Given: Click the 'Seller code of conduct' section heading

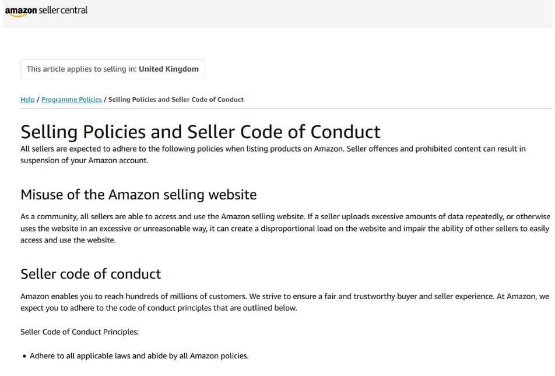Looking at the screenshot, I should (x=90, y=274).
